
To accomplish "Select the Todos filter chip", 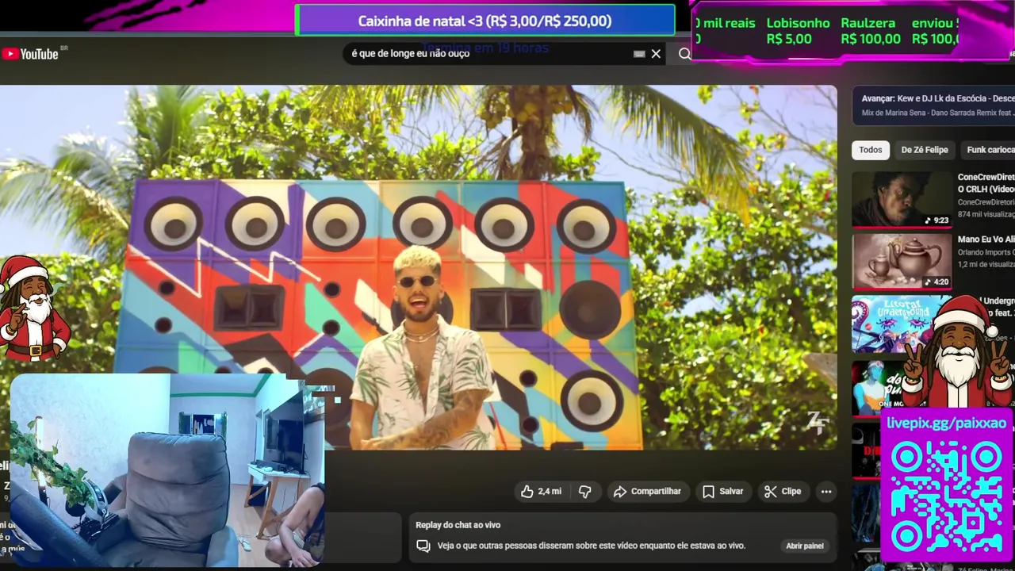I will pyautogui.click(x=871, y=150).
